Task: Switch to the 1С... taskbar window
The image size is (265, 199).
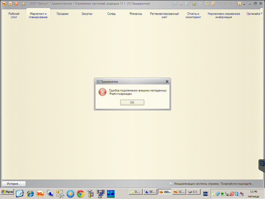Action: (x=179, y=192)
